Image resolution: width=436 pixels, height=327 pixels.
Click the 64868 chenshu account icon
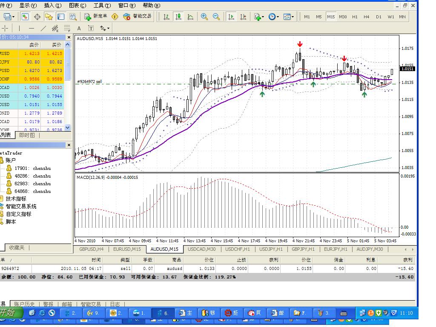9,191
